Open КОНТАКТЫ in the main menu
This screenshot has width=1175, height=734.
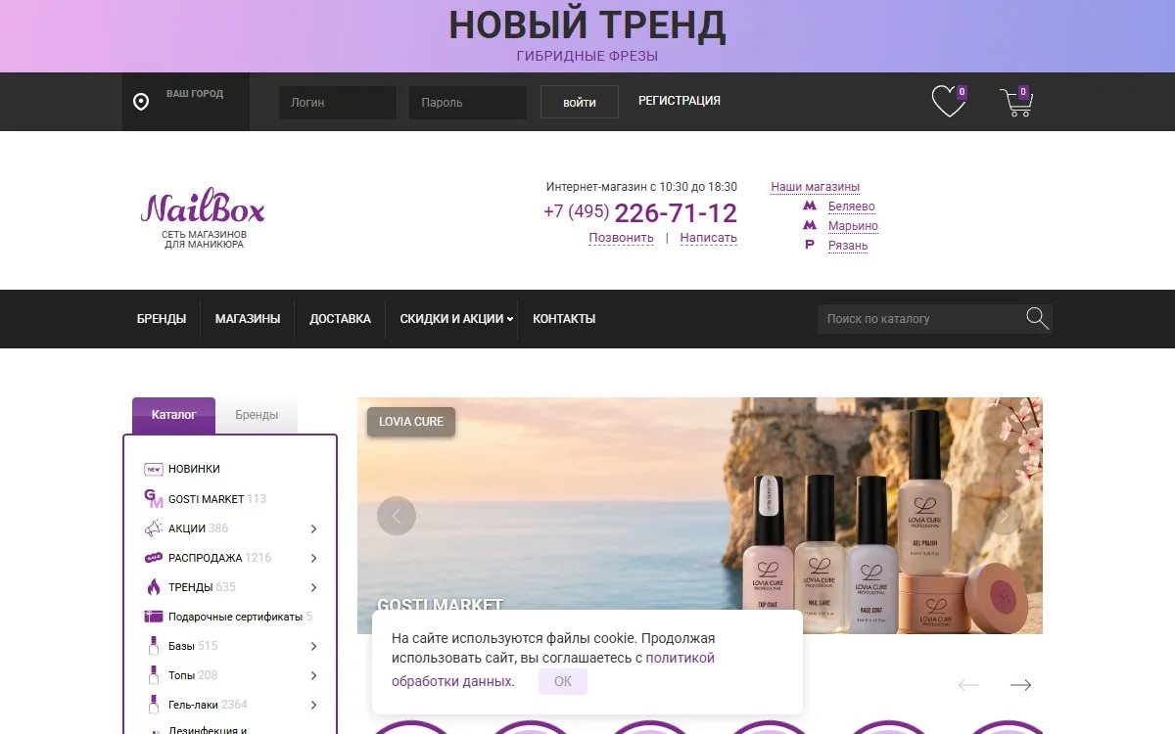564,319
